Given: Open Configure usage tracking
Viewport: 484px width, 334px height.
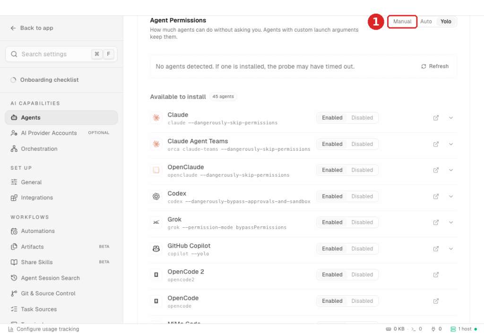Looking at the screenshot, I should pyautogui.click(x=43, y=329).
